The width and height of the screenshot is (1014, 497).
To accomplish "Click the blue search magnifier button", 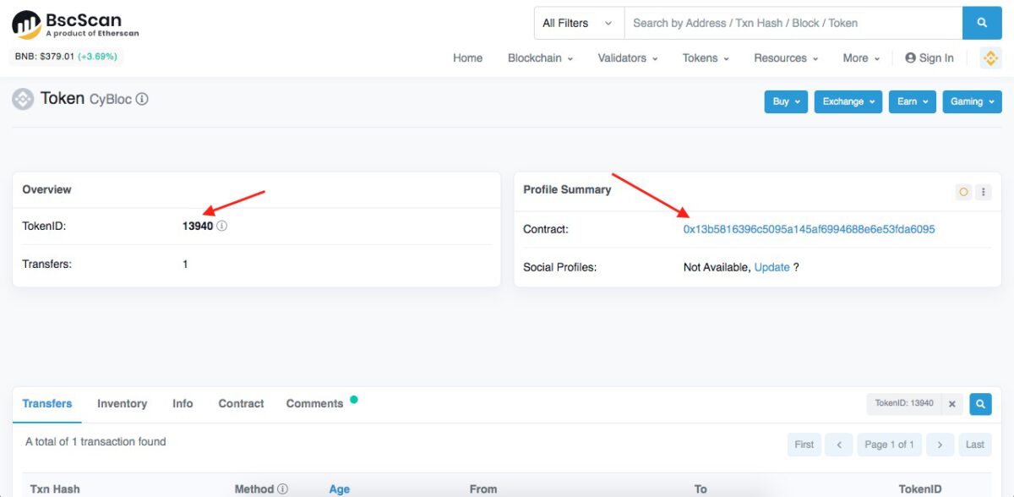I will coord(982,24).
